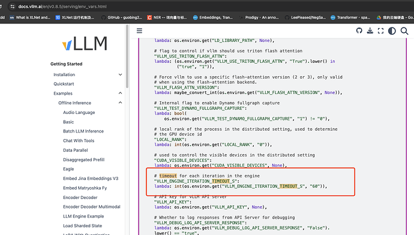Open the What is XLNet bookmark
Image resolution: width=414 pixels, height=235 pixels.
30,17
